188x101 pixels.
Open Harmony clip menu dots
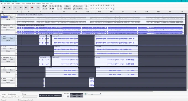137,57
